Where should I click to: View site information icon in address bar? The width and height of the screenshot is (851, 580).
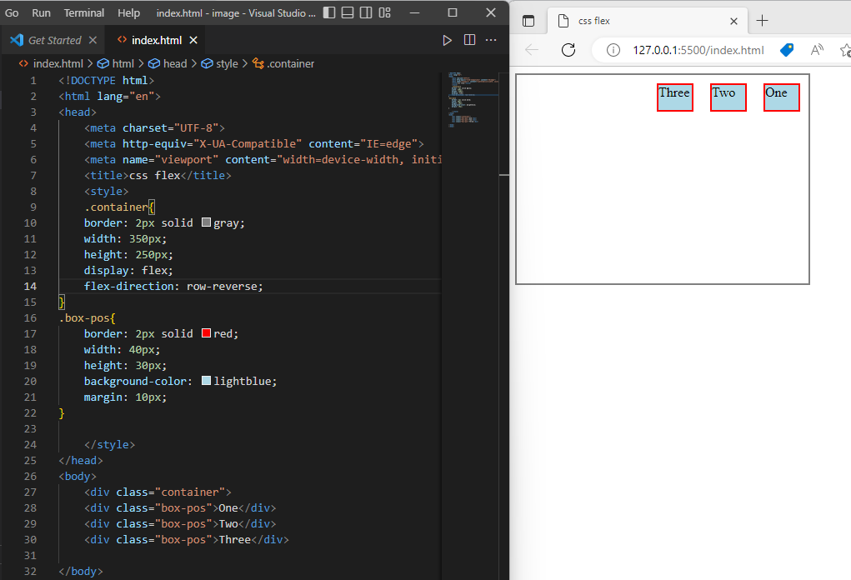coord(613,51)
